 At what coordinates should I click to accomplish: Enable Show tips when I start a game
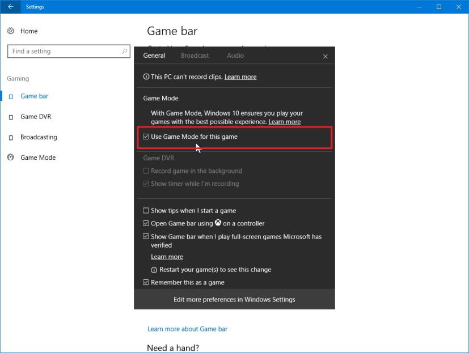coord(146,210)
